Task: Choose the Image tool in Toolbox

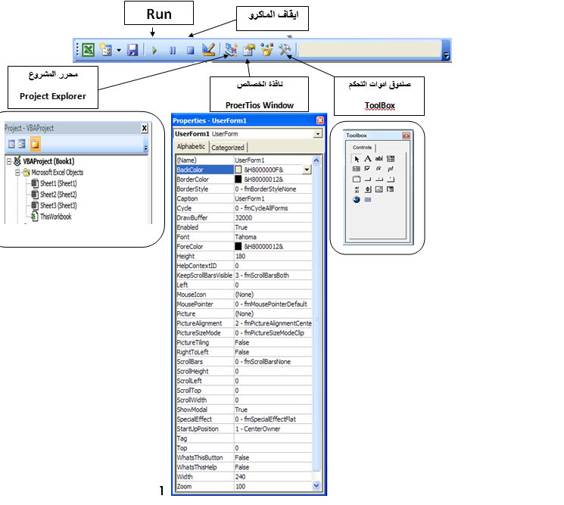Action: point(379,189)
